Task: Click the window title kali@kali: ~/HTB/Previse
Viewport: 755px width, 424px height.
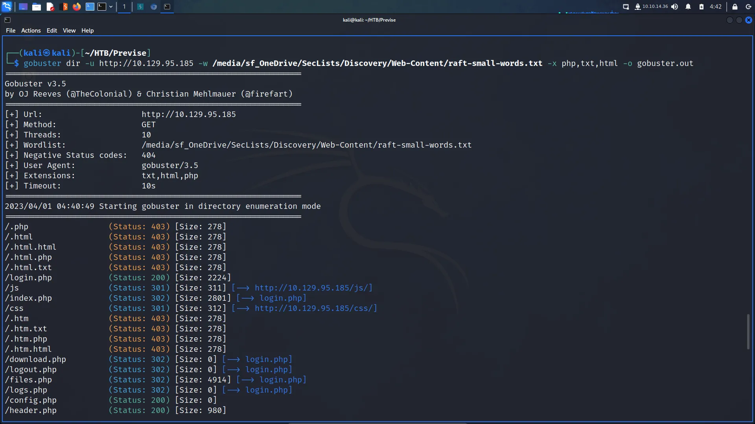Action: (369, 20)
